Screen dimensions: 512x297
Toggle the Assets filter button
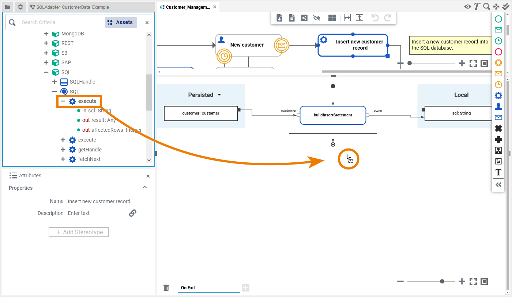click(121, 22)
